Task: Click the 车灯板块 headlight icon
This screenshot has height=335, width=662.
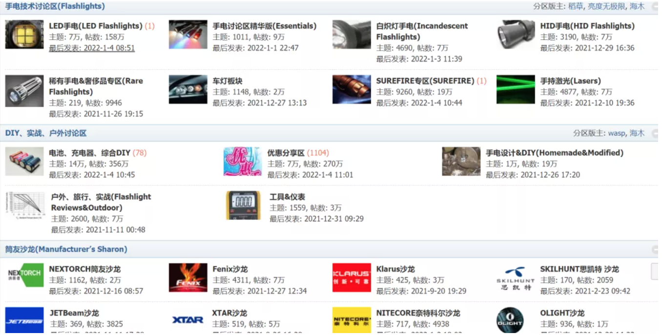Action: click(188, 90)
